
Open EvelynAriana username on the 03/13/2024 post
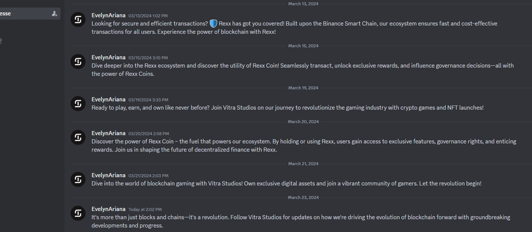(x=108, y=15)
